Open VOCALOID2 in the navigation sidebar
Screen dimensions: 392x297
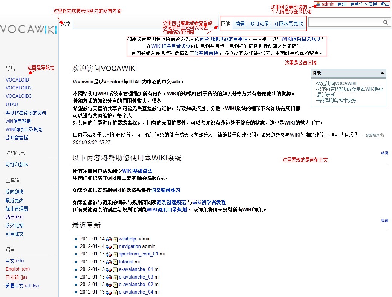click(18, 88)
